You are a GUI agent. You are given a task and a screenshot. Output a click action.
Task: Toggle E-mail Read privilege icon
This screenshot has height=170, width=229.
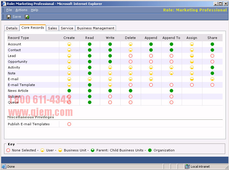coord(90,79)
